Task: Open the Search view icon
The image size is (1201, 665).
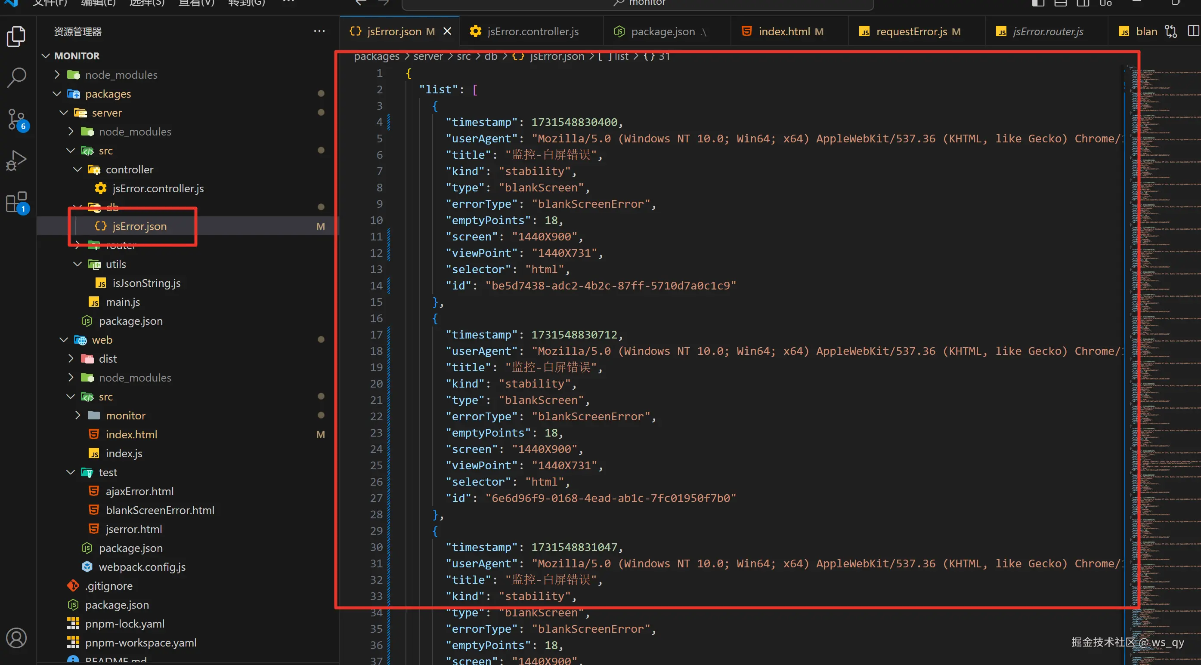Action: coord(16,77)
